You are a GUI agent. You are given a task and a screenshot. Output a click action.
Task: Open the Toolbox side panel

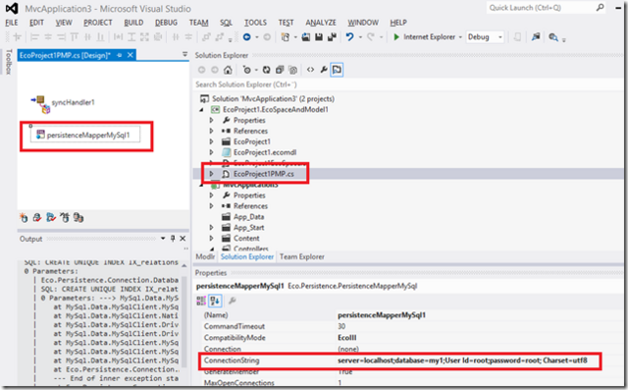(x=9, y=62)
